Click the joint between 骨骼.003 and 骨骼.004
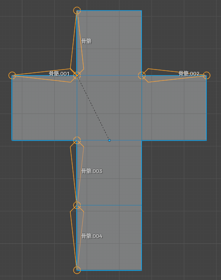 [77, 205]
